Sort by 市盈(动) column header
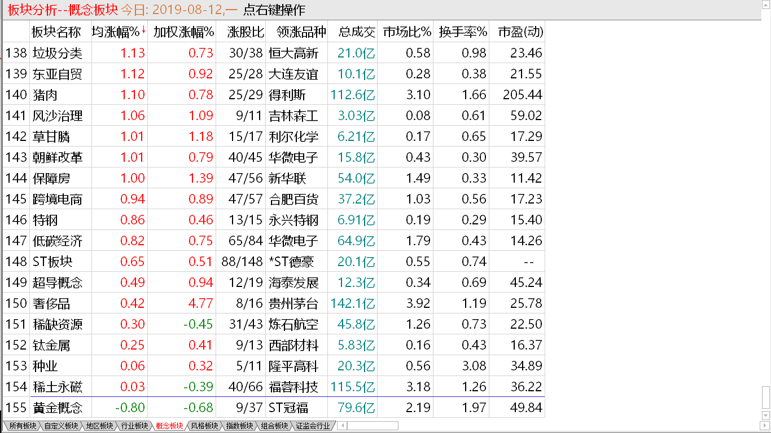This screenshot has width=771, height=433. (518, 32)
